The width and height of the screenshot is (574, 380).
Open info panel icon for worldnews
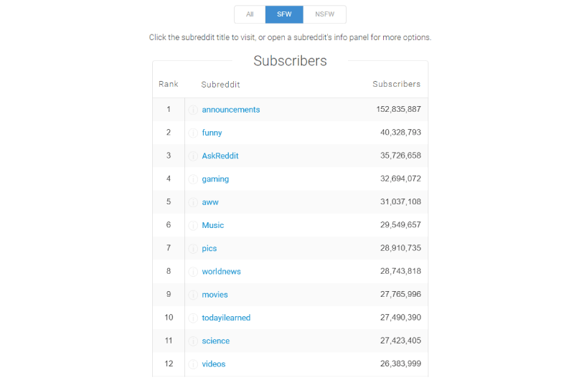click(x=193, y=272)
